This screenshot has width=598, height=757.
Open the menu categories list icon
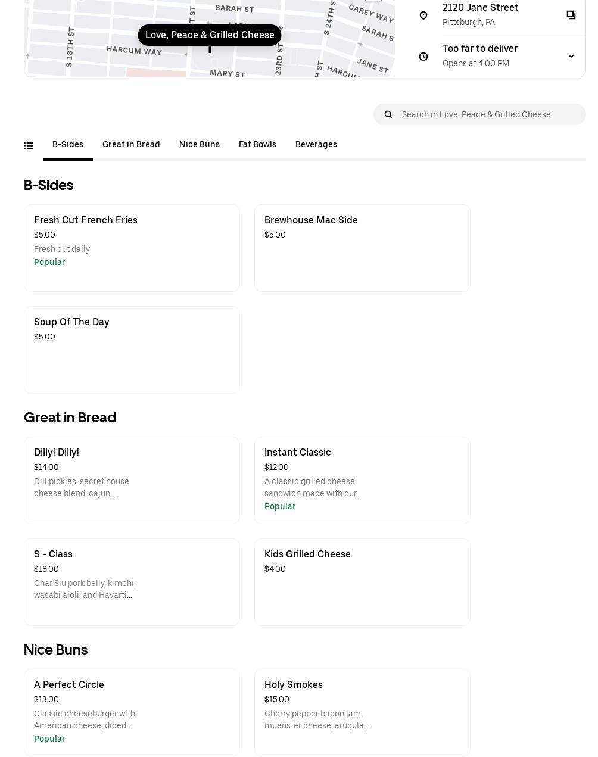[29, 145]
